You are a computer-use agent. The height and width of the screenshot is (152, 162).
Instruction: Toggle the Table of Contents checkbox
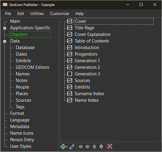tap(70, 41)
